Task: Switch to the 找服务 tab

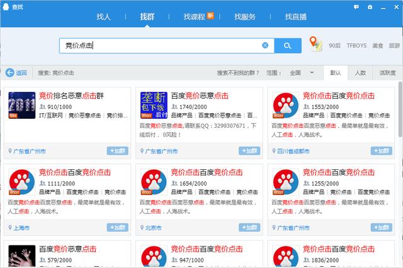Action: tap(245, 17)
